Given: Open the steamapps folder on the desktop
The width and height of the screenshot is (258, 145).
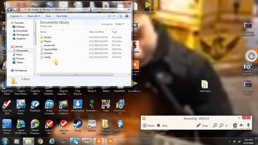Looking at the screenshot, I should coord(205,86).
